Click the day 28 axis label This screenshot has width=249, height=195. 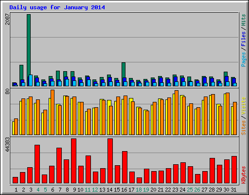coord(212,190)
